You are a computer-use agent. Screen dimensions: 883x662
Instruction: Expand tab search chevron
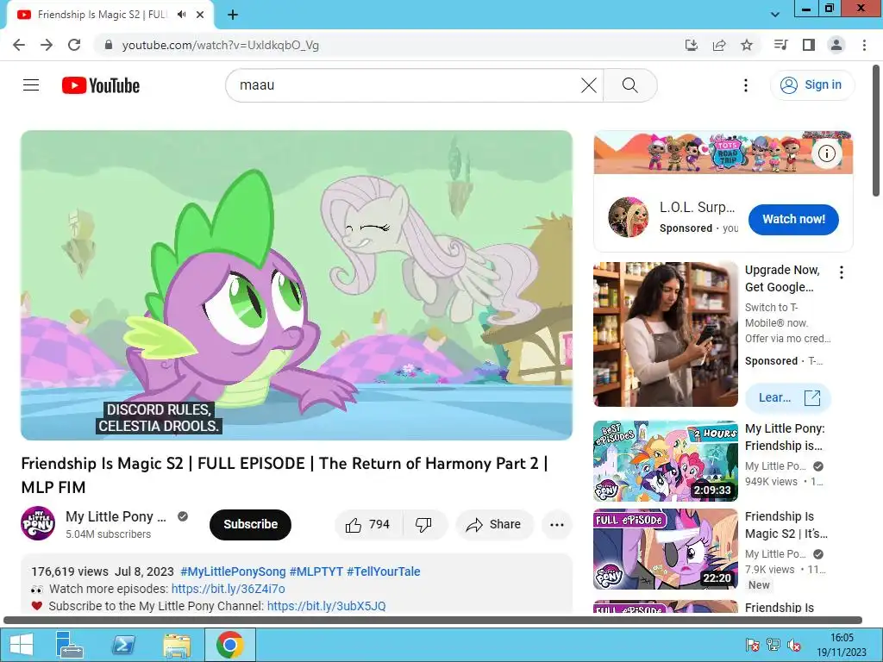pyautogui.click(x=775, y=15)
